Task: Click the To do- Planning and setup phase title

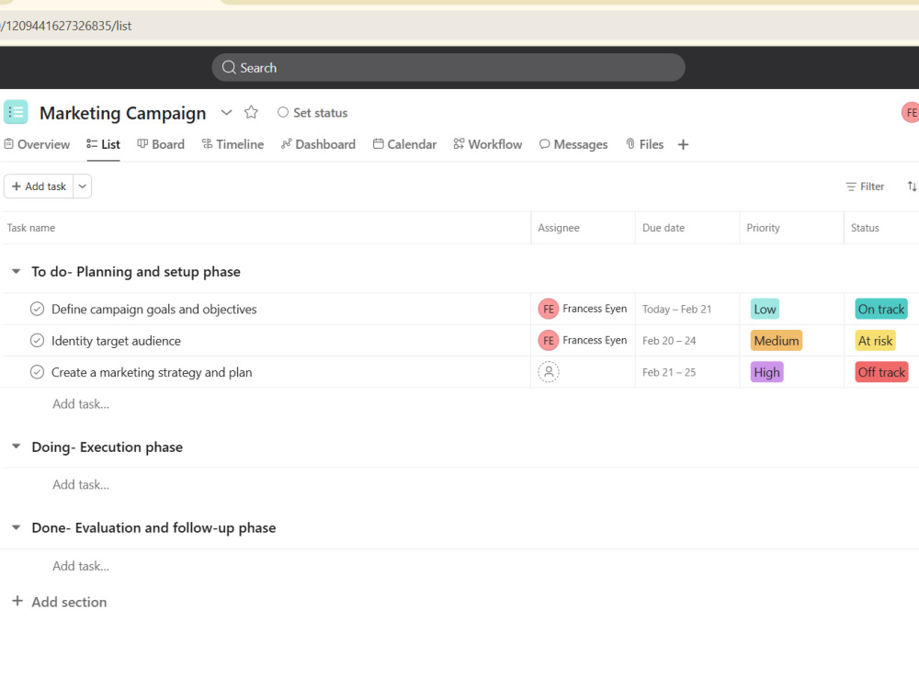Action: (x=136, y=271)
